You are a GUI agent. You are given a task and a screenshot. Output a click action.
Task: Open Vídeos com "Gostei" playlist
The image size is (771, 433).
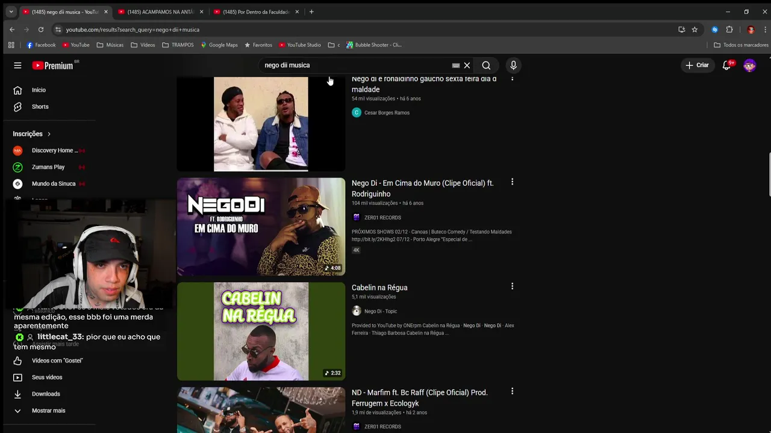48,360
